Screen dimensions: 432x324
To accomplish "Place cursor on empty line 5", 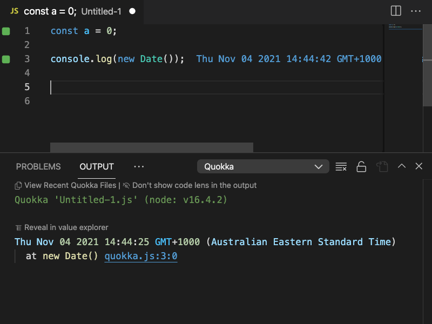I will (217, 87).
